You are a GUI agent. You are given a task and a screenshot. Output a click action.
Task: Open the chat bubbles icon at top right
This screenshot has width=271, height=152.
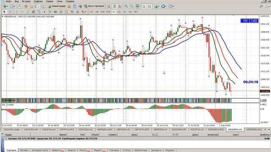click(x=268, y=6)
